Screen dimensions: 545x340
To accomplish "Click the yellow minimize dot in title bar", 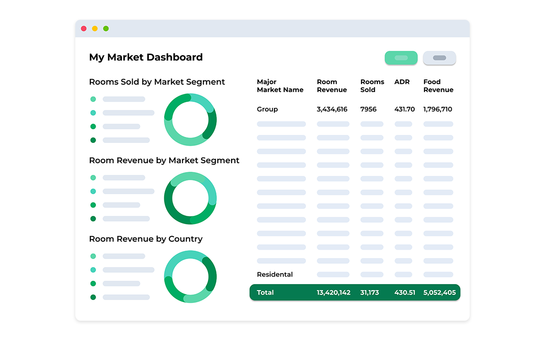I will (95, 29).
